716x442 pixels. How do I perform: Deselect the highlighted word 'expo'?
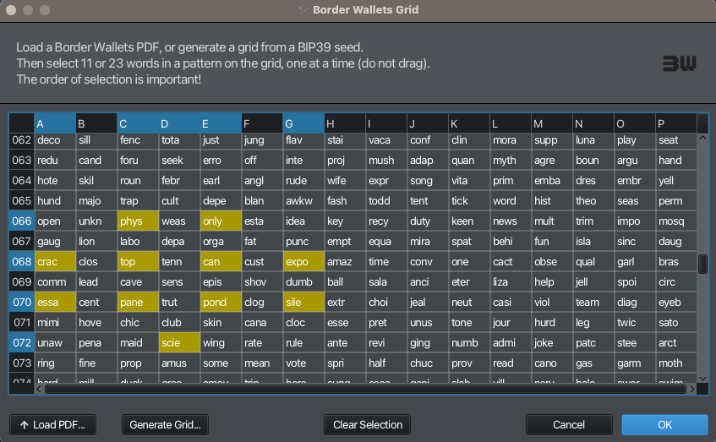pos(303,262)
